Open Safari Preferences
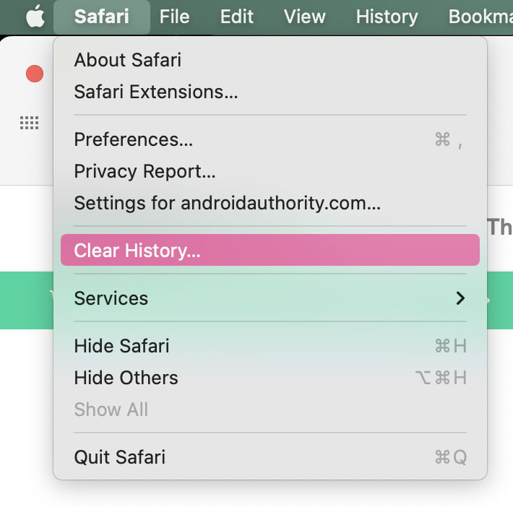The height and width of the screenshot is (507, 513). click(x=134, y=139)
